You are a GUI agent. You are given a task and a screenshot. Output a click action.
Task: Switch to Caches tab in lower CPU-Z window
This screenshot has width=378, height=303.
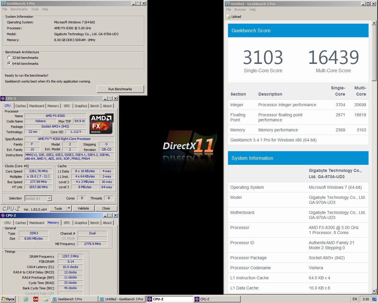point(21,223)
